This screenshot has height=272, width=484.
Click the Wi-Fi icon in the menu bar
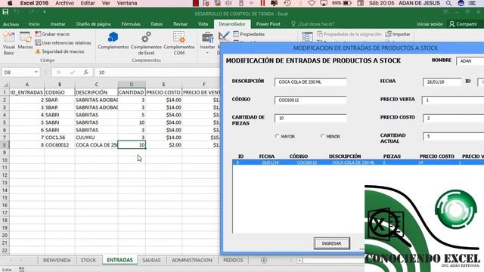[312, 3]
